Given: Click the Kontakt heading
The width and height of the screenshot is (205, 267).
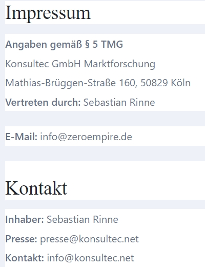Looking at the screenshot, I should (x=36, y=188).
